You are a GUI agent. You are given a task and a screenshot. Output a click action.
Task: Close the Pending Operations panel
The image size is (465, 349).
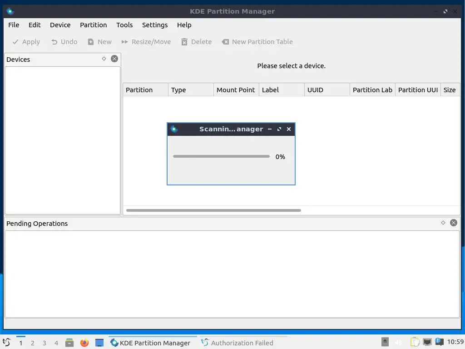click(x=454, y=223)
